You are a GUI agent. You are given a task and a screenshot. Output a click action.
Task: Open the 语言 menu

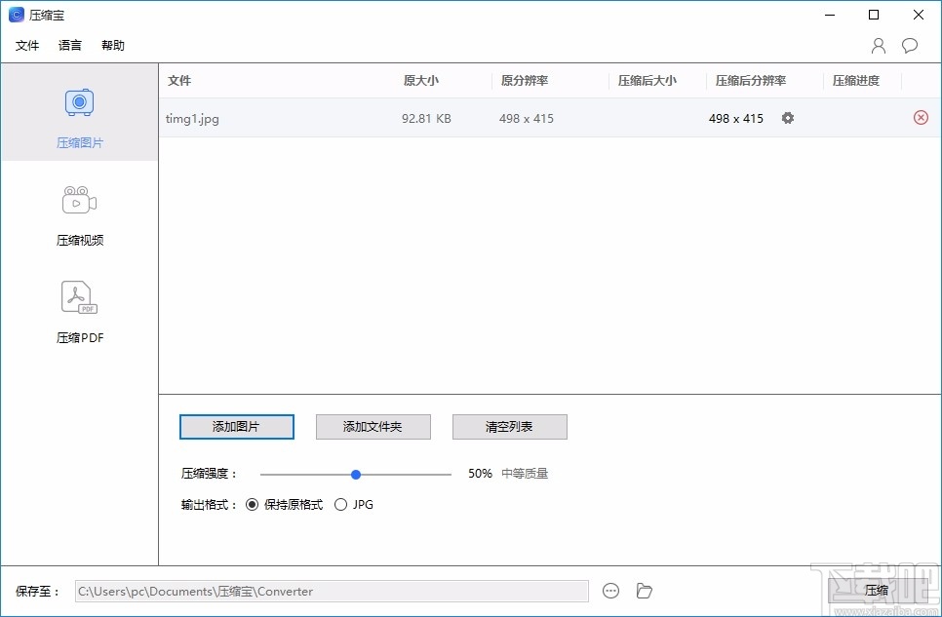68,45
